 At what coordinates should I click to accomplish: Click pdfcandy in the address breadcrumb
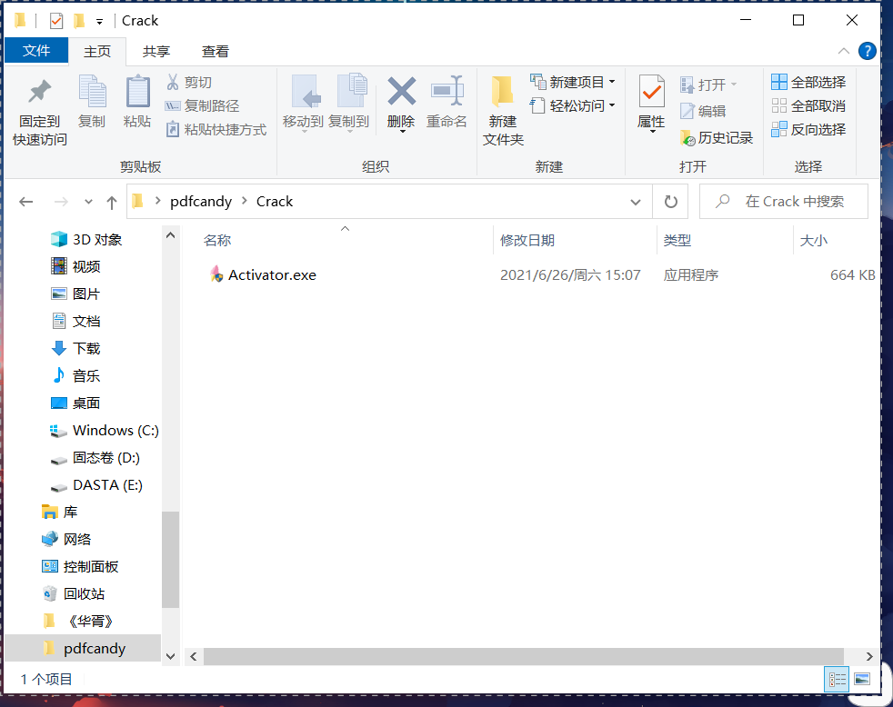[x=201, y=202]
